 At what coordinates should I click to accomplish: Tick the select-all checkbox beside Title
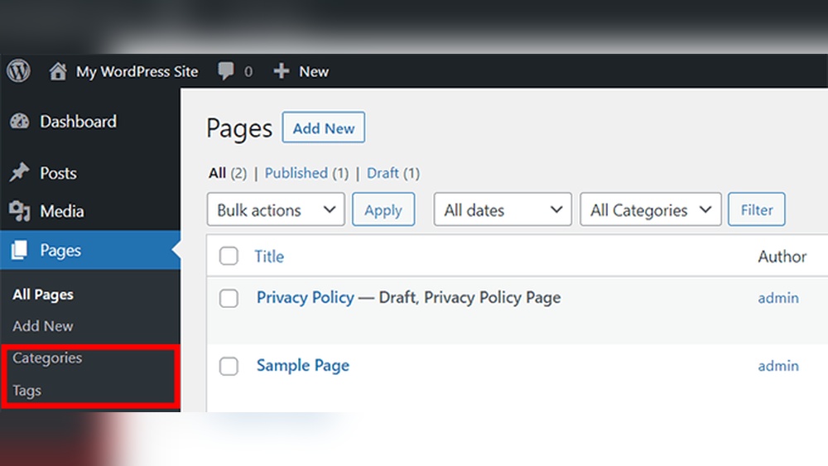[x=229, y=256]
